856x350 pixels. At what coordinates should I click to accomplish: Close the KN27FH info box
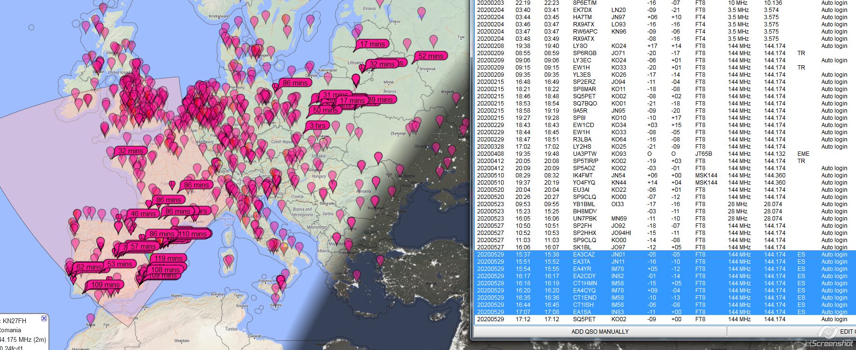(44, 318)
